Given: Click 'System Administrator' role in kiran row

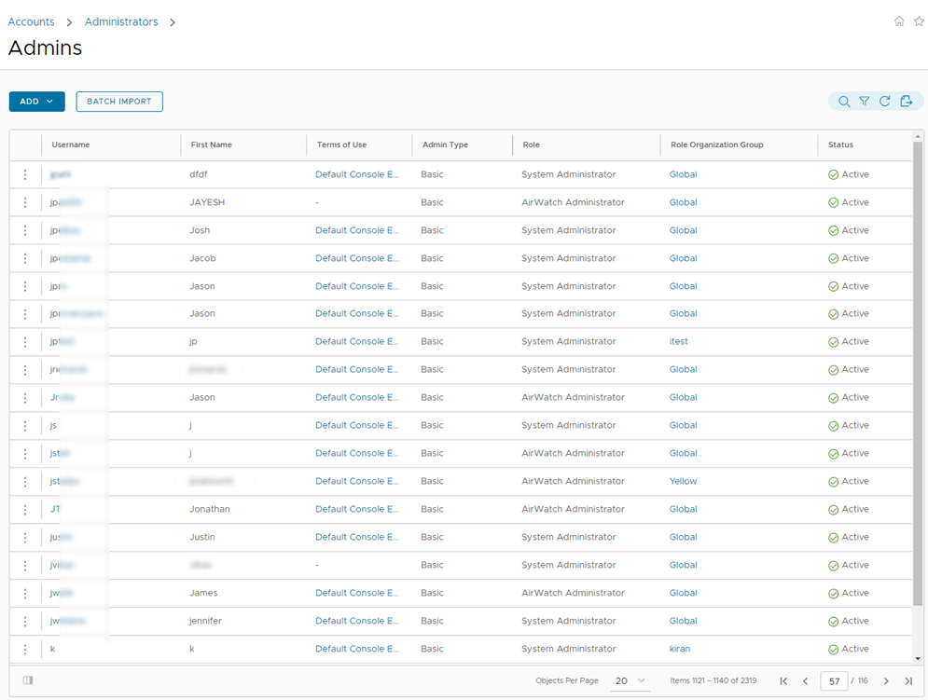Looking at the screenshot, I should 569,649.
